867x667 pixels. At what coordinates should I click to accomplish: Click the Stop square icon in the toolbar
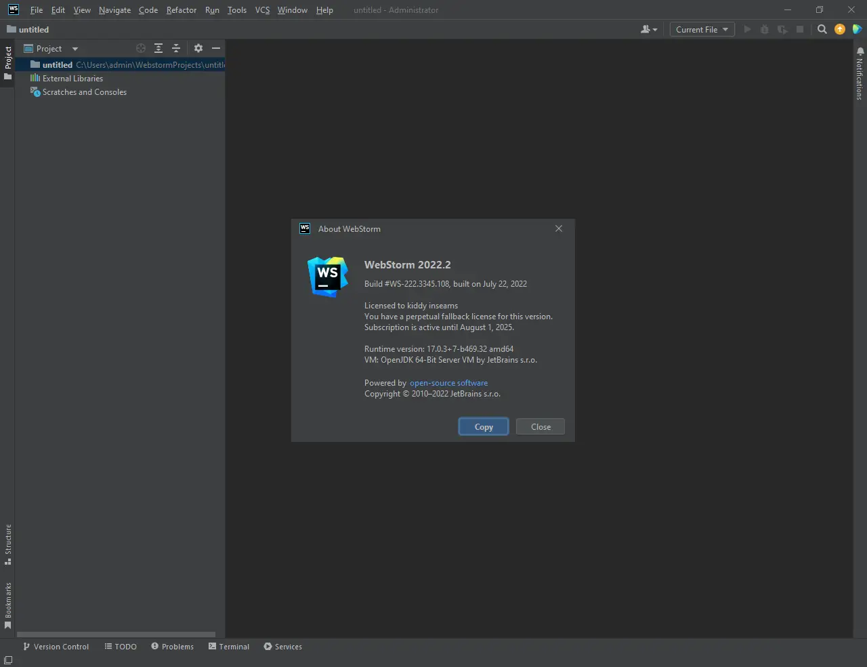tap(800, 29)
